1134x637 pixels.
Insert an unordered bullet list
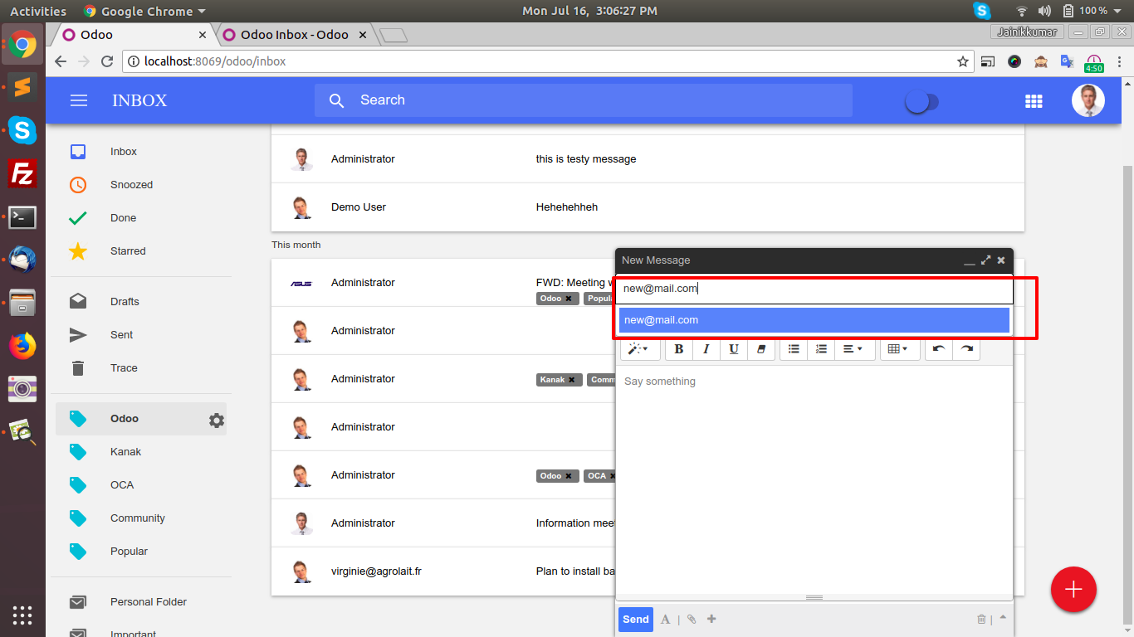[794, 349]
